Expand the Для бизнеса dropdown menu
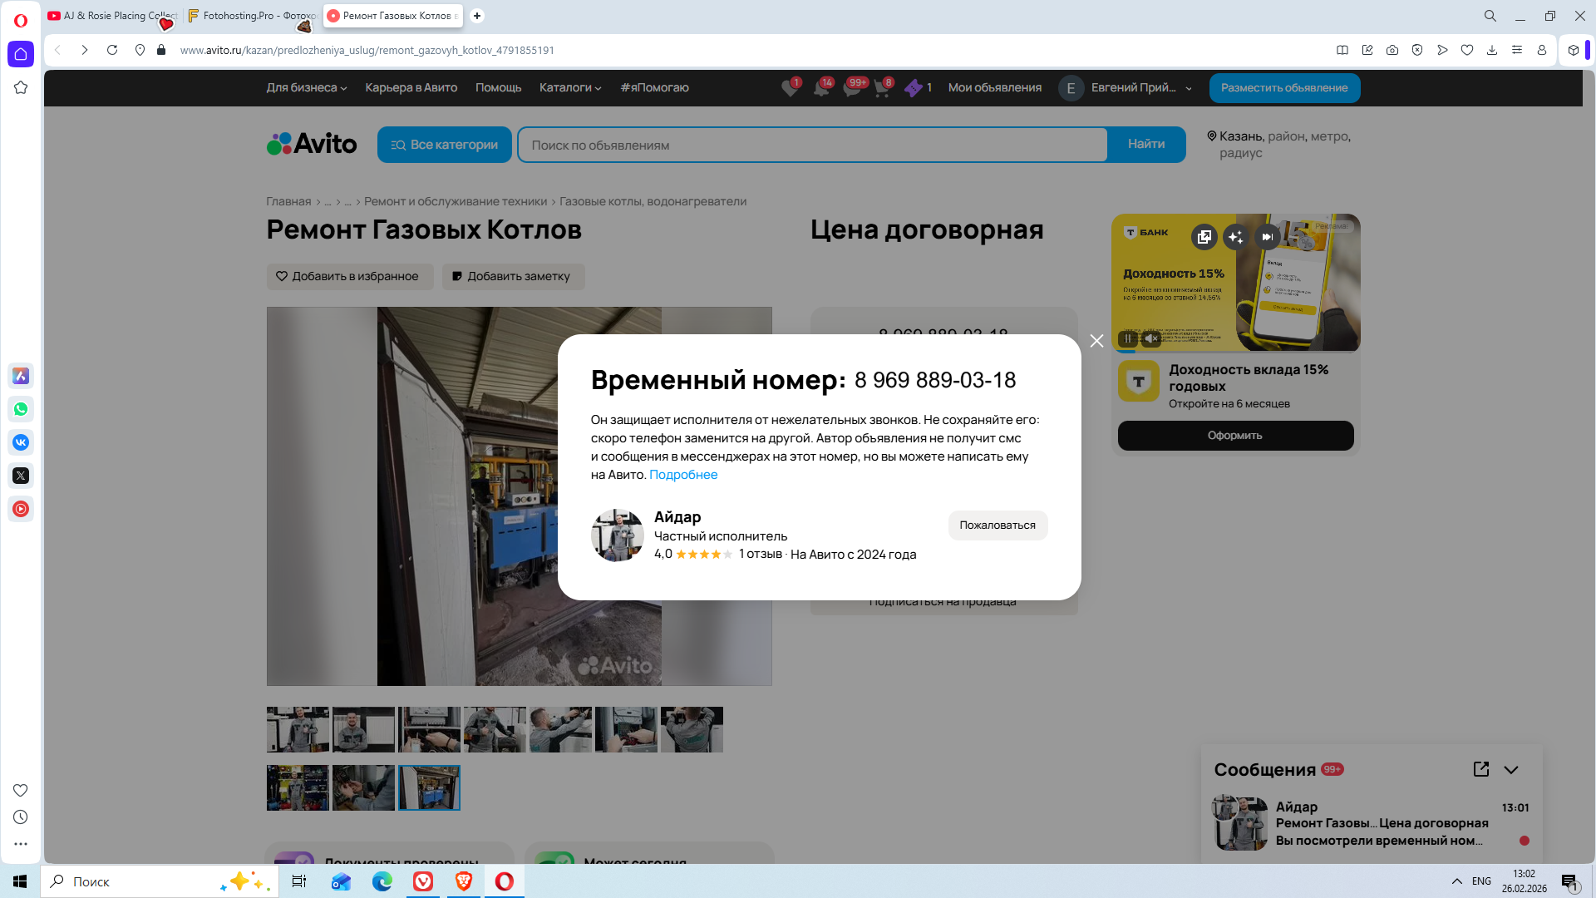This screenshot has width=1596, height=898. [x=306, y=88]
